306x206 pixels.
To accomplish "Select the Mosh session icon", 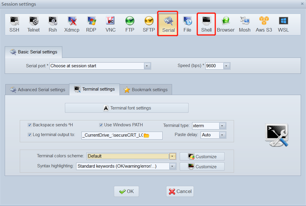I will coord(245,24).
